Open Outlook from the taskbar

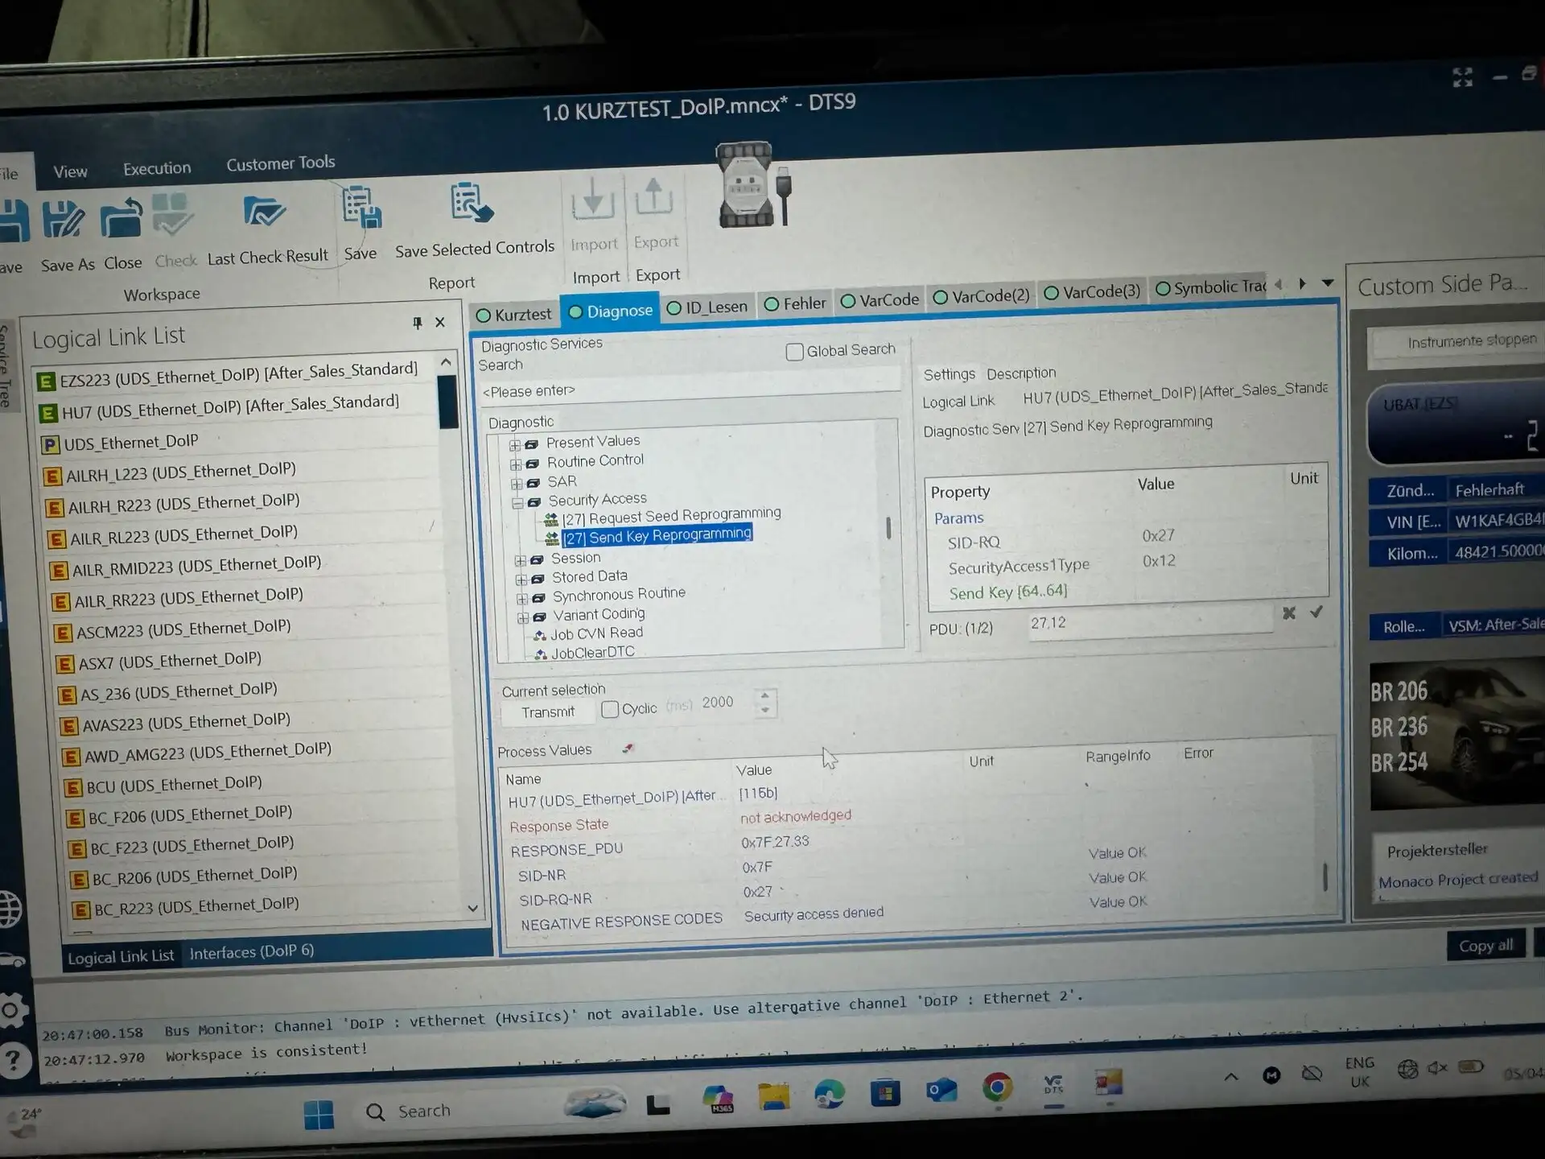[x=941, y=1091]
